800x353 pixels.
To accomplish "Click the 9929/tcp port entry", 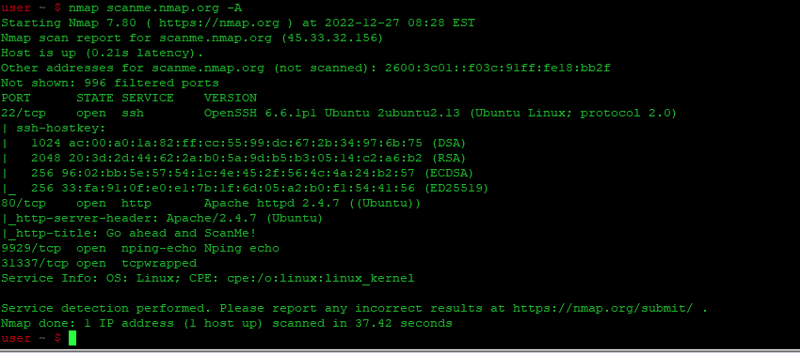I will pos(31,248).
